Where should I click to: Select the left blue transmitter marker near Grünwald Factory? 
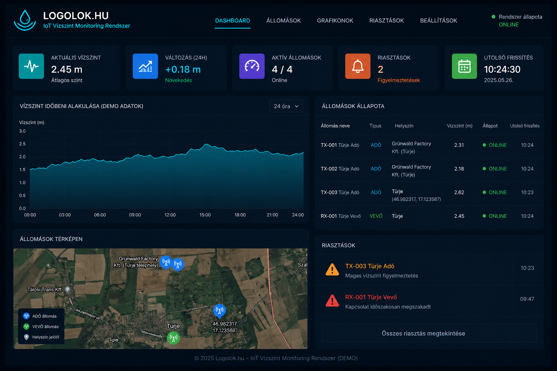(166, 262)
